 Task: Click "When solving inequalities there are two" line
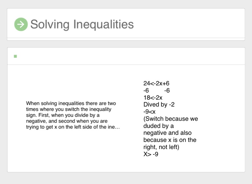tap(71, 103)
